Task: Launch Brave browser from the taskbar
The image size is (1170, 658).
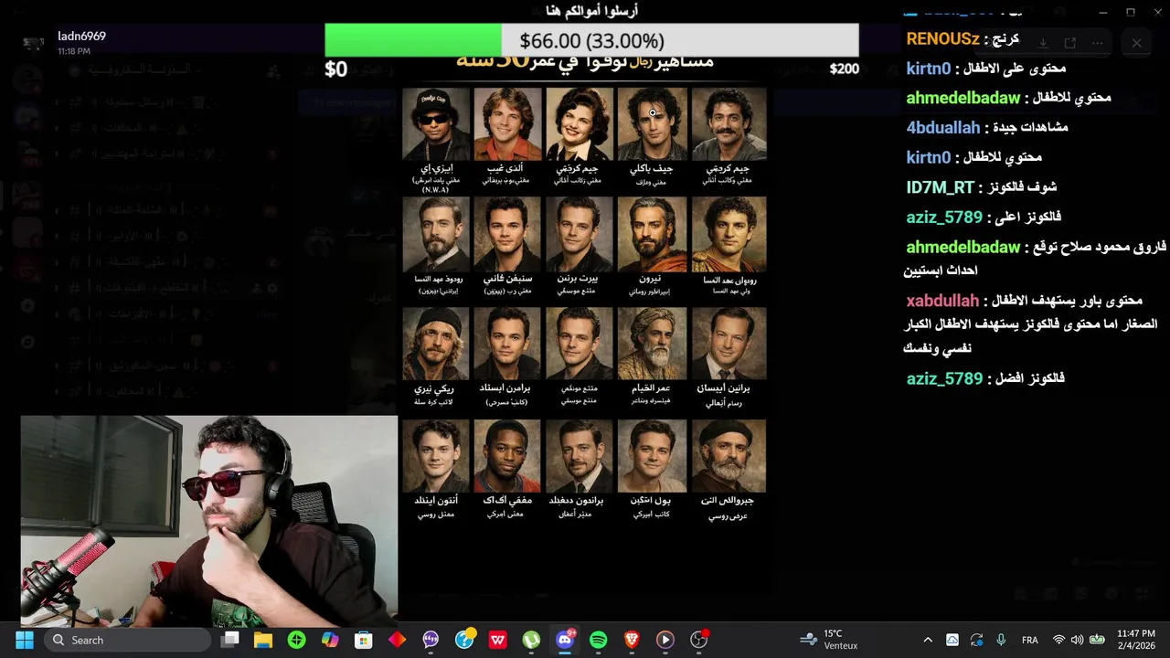Action: click(632, 640)
